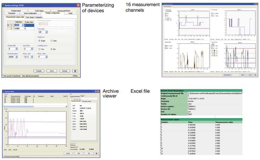
Task: Select Yes for Leading zeros
Action: (39, 49)
